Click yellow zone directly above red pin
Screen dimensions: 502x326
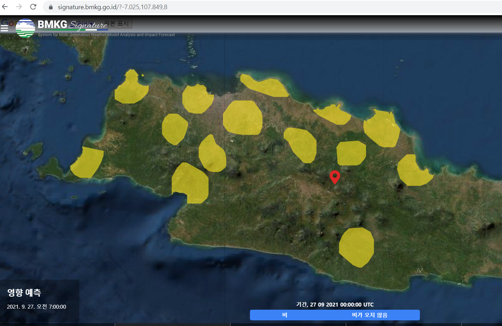point(351,153)
